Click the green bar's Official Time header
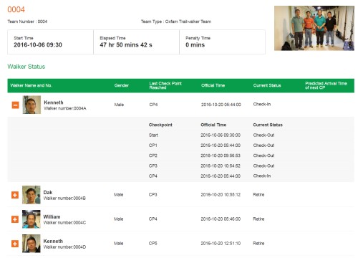The image size is (358, 258). 213,85
